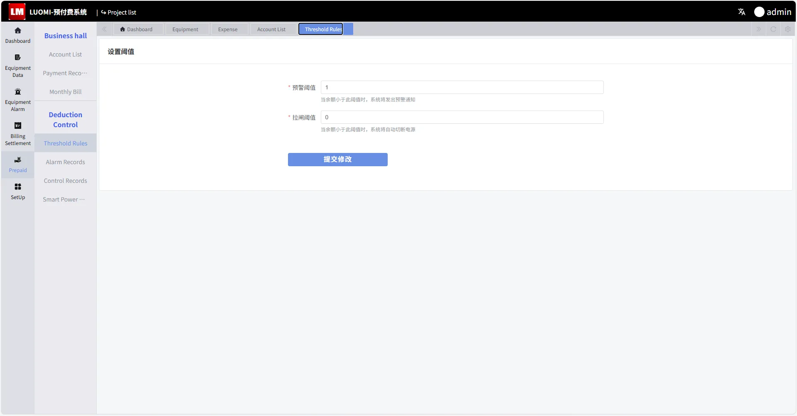Expand the Business hall menu group
Screen dimensions: 797x416
click(x=65, y=36)
